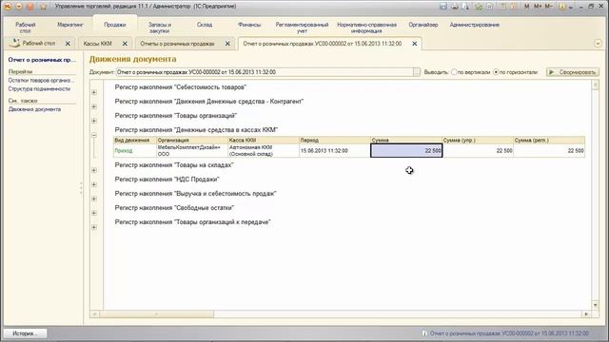This screenshot has width=609, height=342.
Task: Open the Регламентированный учет section
Action: click(x=302, y=28)
